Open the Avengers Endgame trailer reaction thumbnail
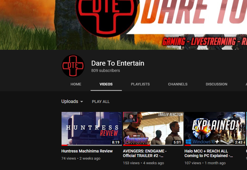 coord(153,129)
